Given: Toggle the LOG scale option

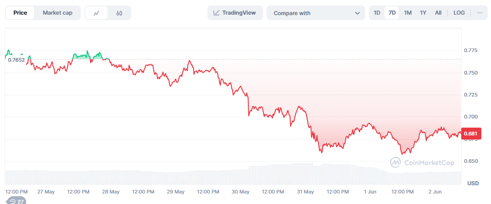Looking at the screenshot, I should [459, 13].
